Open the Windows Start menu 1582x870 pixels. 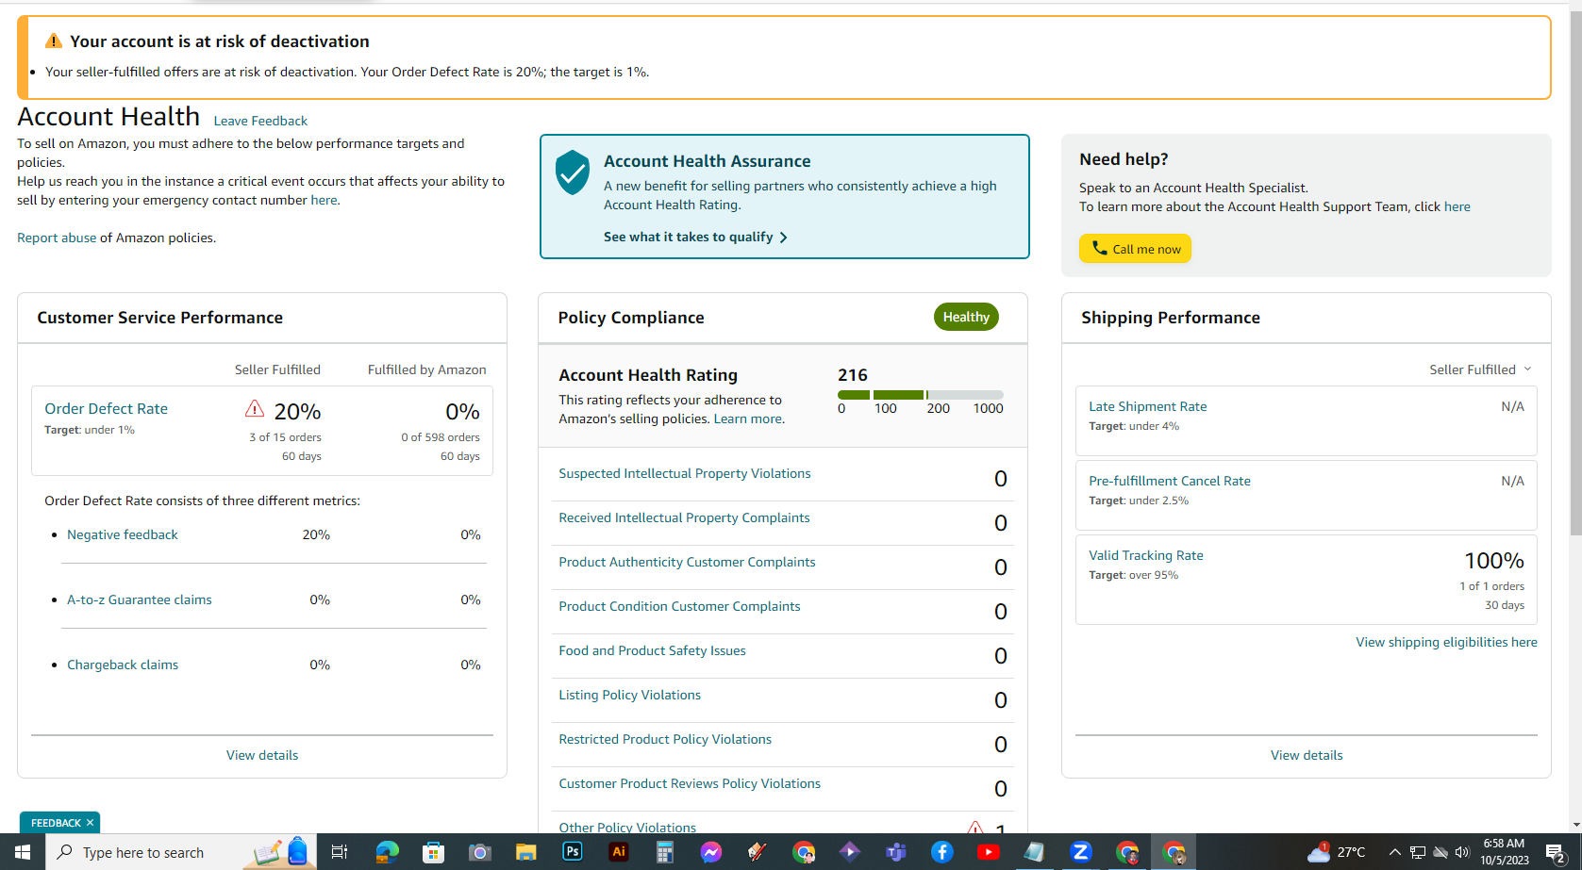point(23,852)
